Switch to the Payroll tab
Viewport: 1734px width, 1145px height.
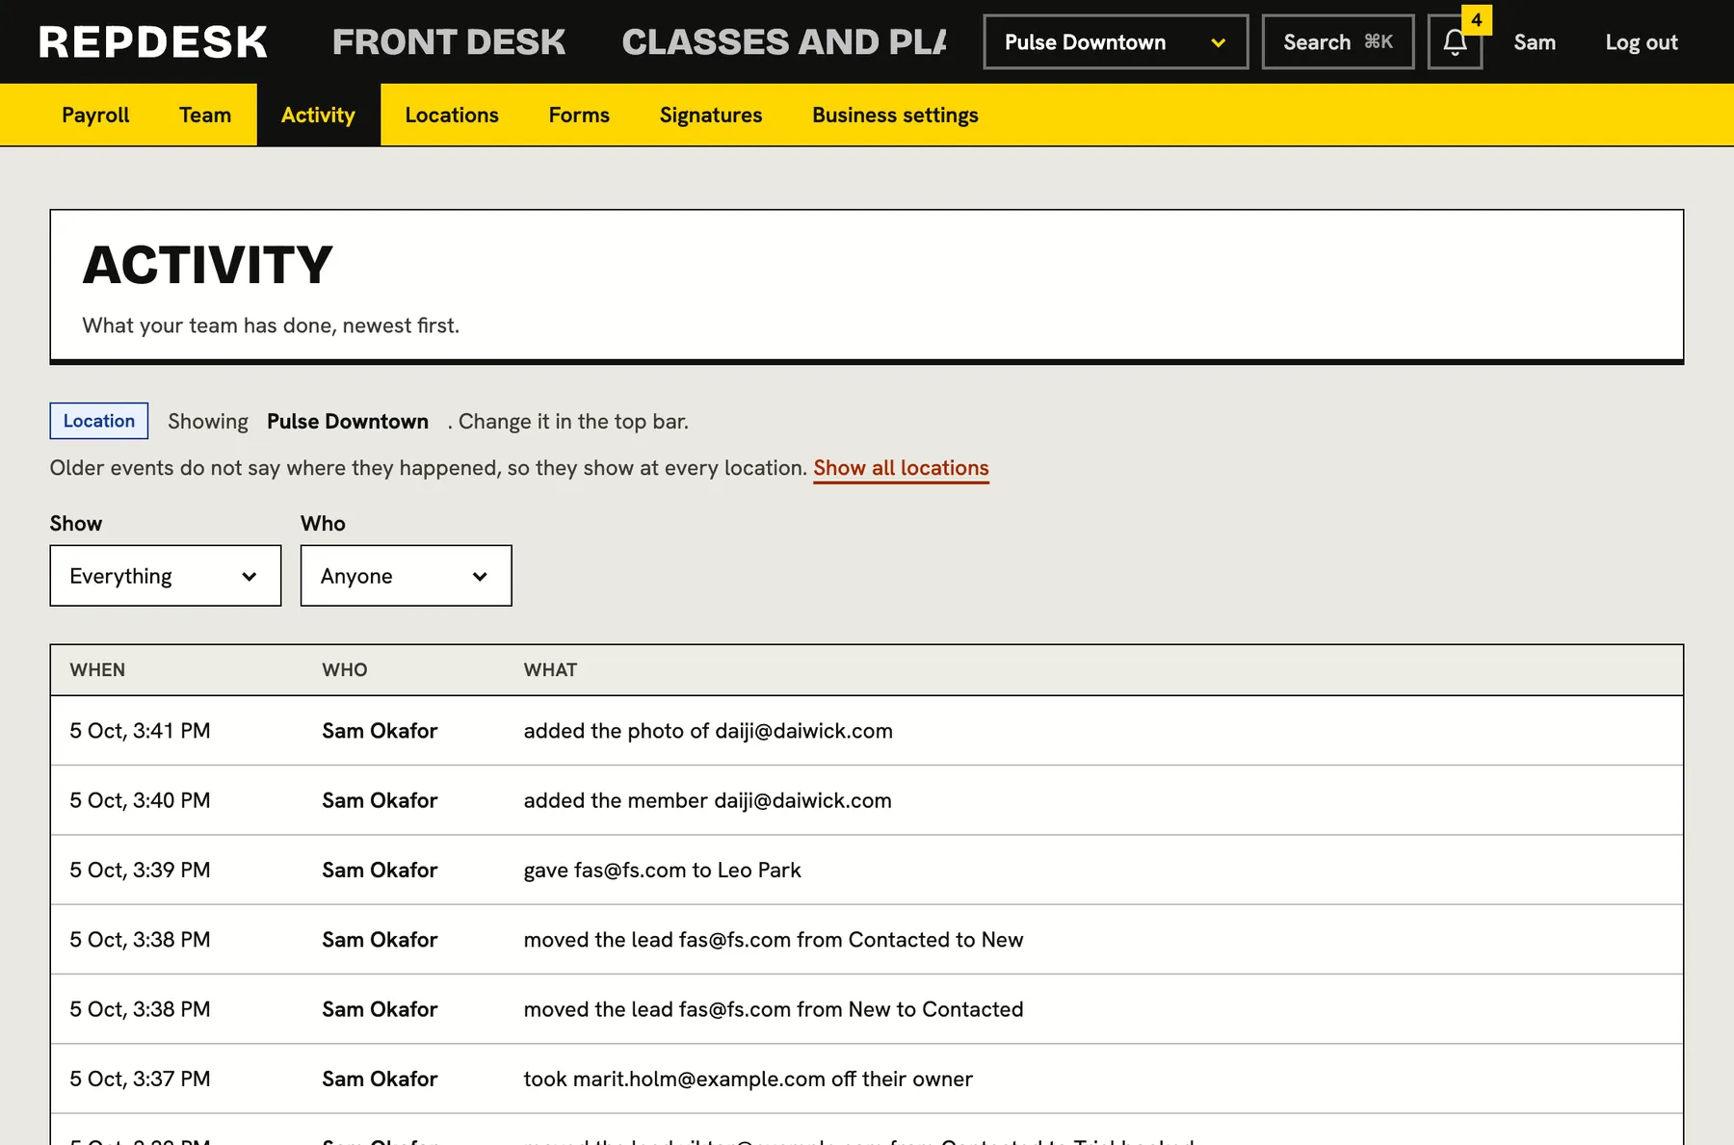[x=95, y=115]
